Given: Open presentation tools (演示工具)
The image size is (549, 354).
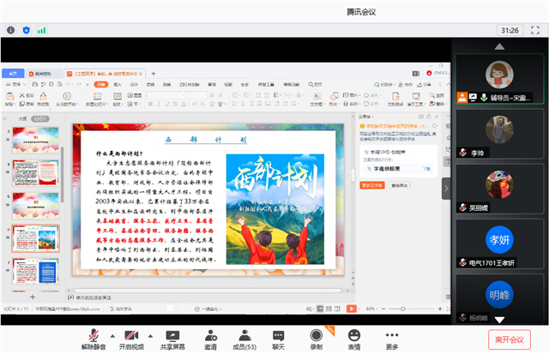Looking at the screenshot, I should click(416, 99).
